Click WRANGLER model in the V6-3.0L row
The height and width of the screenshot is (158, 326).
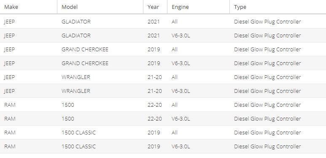(x=76, y=91)
